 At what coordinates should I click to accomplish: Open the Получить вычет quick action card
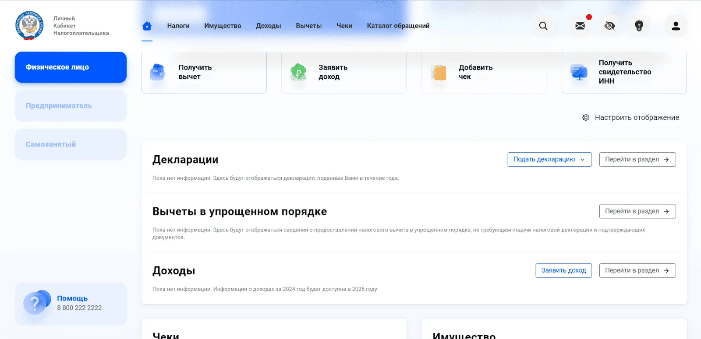204,72
